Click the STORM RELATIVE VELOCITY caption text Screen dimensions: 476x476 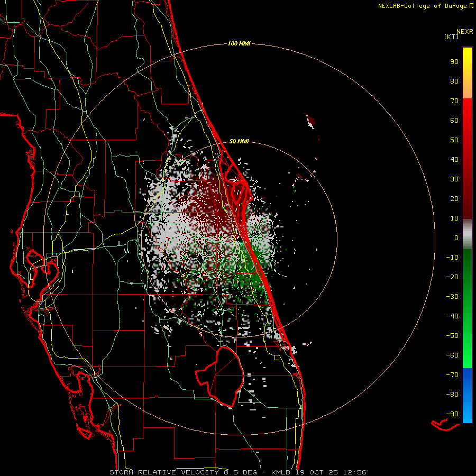[x=166, y=472]
